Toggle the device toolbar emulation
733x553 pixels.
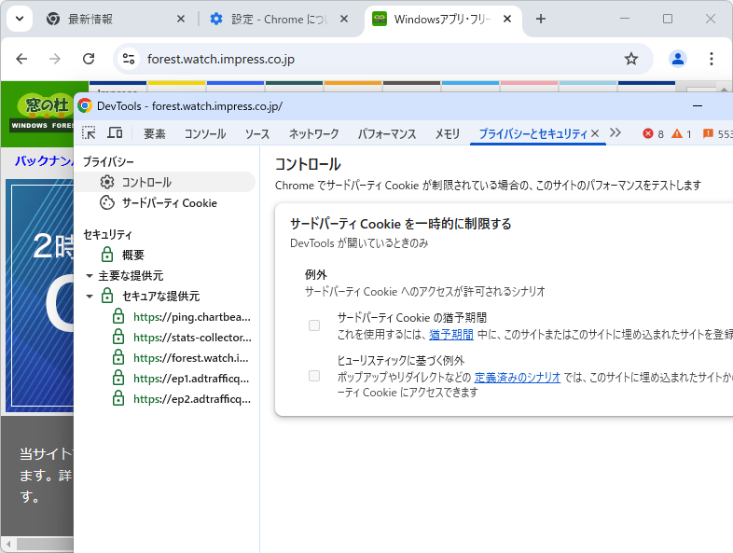[115, 133]
